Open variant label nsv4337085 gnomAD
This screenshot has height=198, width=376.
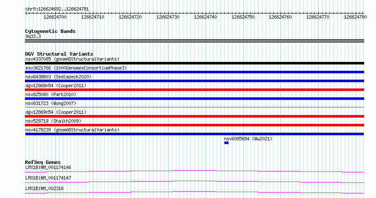72,59
